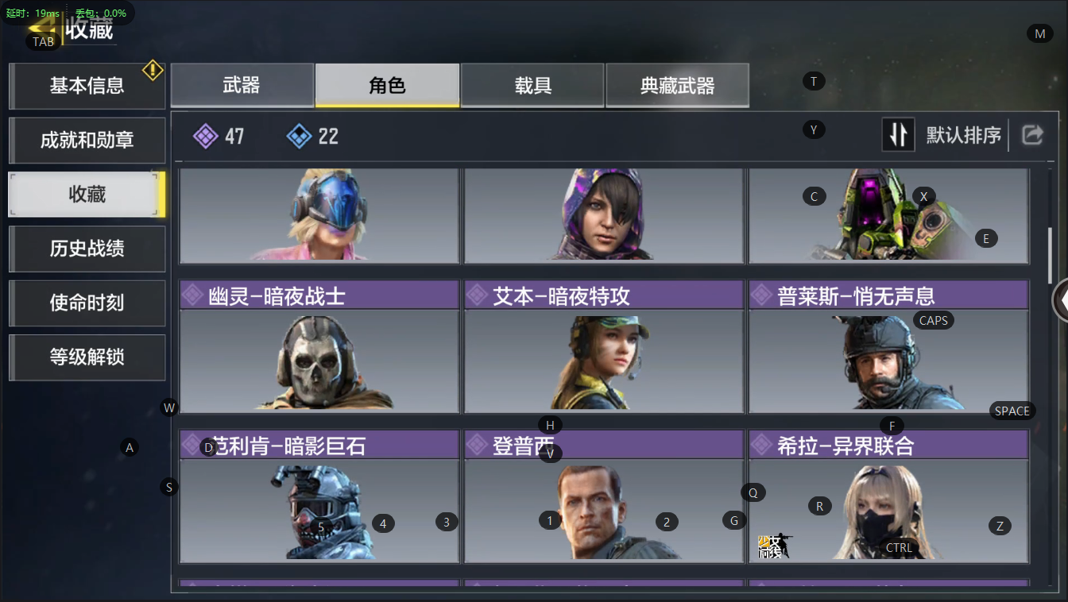
Task: Select the 使命时刻 sidebar button
Action: [x=87, y=303]
